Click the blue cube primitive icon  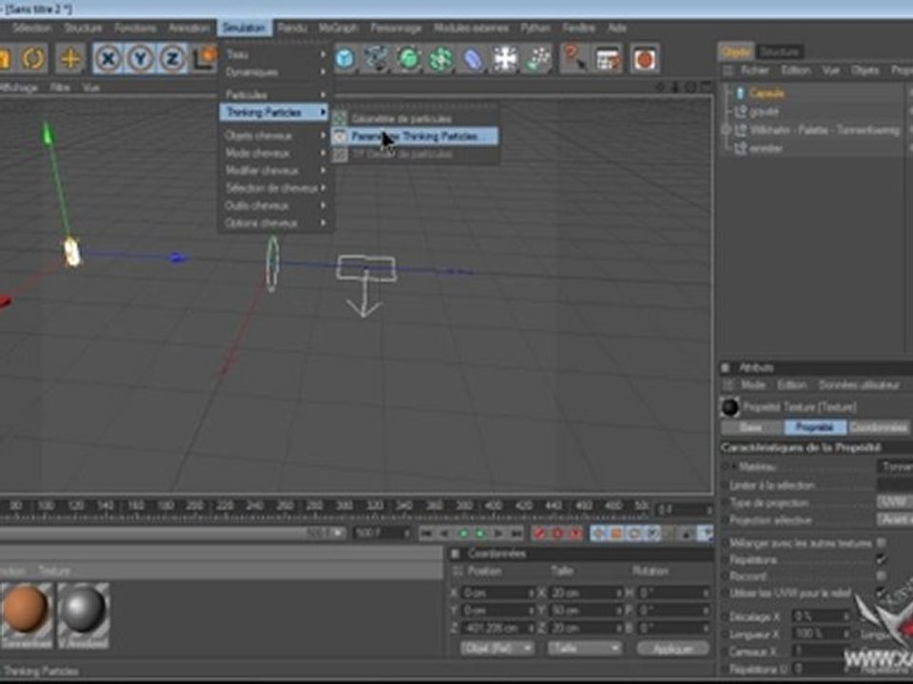click(x=344, y=59)
